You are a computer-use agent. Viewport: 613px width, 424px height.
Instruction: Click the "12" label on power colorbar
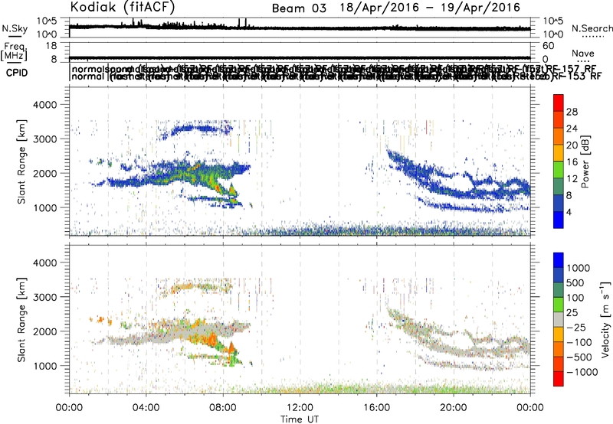(572, 179)
